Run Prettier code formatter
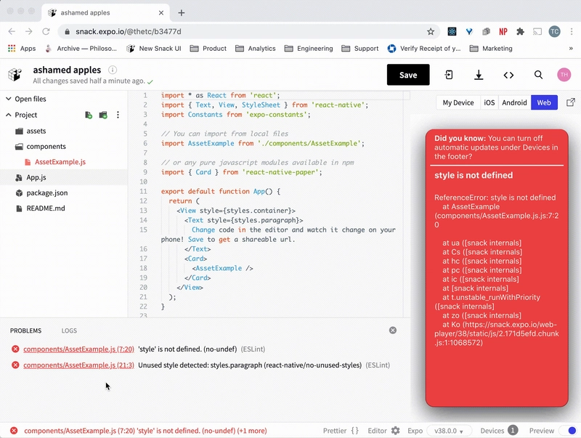581x438 pixels. (341, 431)
